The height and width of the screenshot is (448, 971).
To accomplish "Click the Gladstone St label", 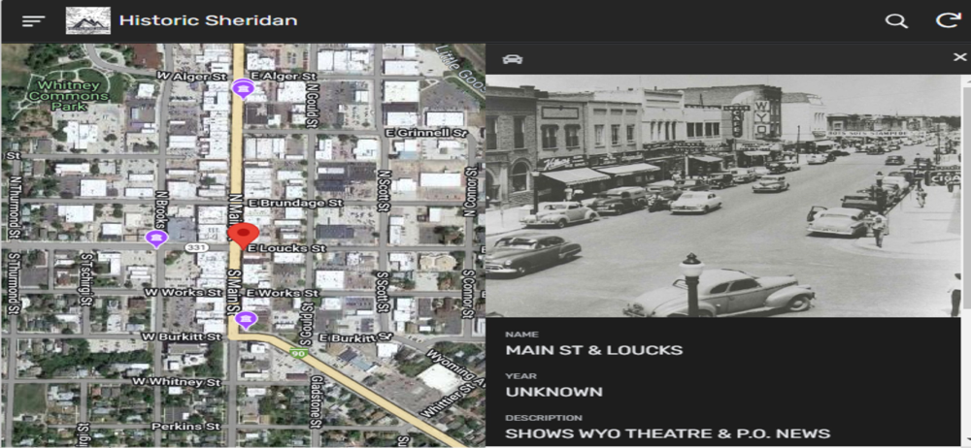I will coord(318,401).
